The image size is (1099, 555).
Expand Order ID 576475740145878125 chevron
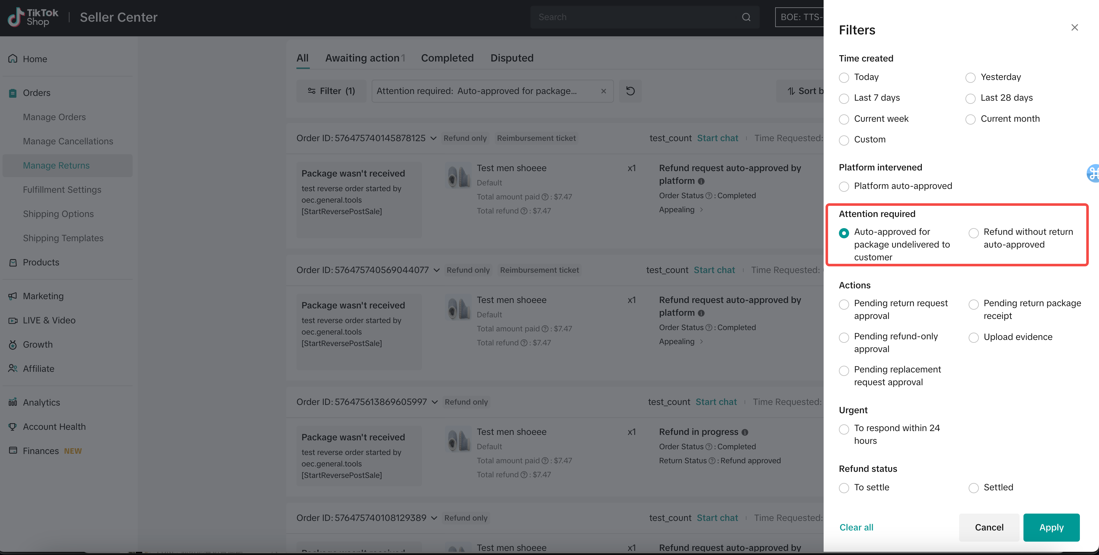pyautogui.click(x=433, y=138)
